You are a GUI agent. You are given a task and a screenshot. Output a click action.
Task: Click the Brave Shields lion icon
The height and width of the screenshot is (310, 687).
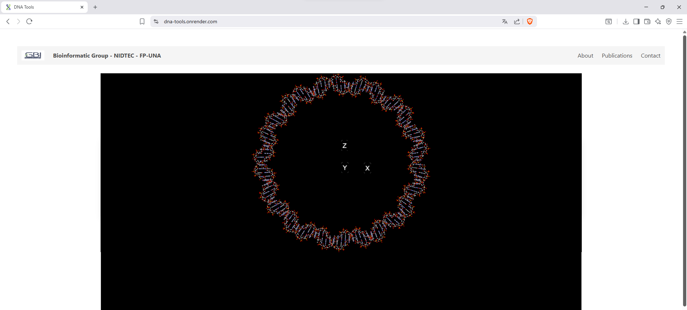pos(530,21)
